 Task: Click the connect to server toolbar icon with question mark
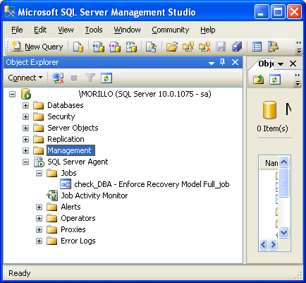coord(188,47)
